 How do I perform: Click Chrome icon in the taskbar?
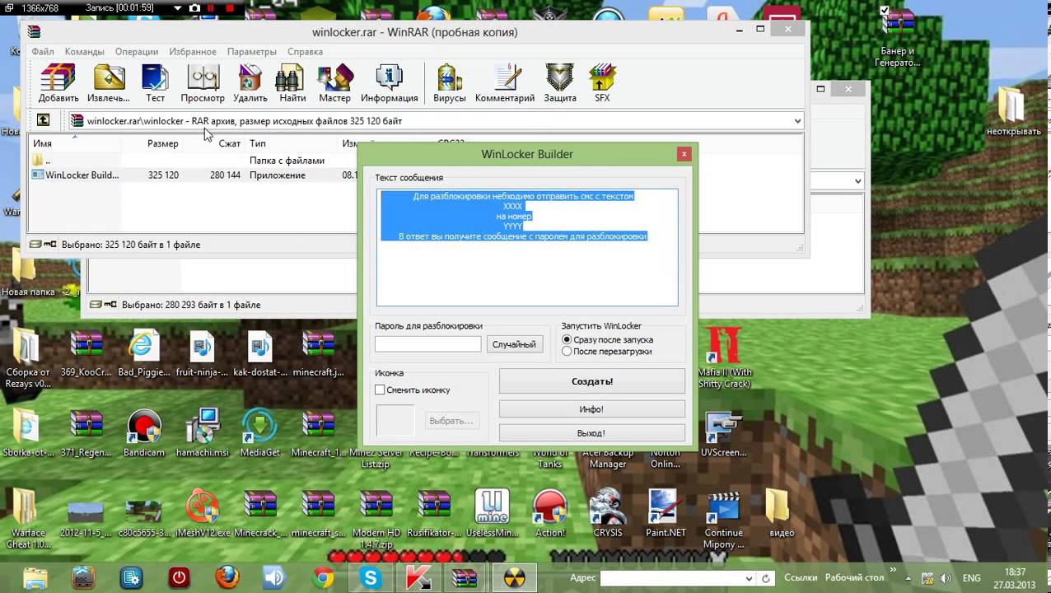pos(323,577)
